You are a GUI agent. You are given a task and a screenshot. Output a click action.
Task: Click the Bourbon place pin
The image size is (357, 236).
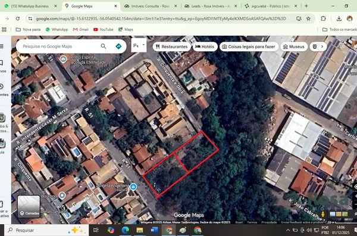[62, 195]
